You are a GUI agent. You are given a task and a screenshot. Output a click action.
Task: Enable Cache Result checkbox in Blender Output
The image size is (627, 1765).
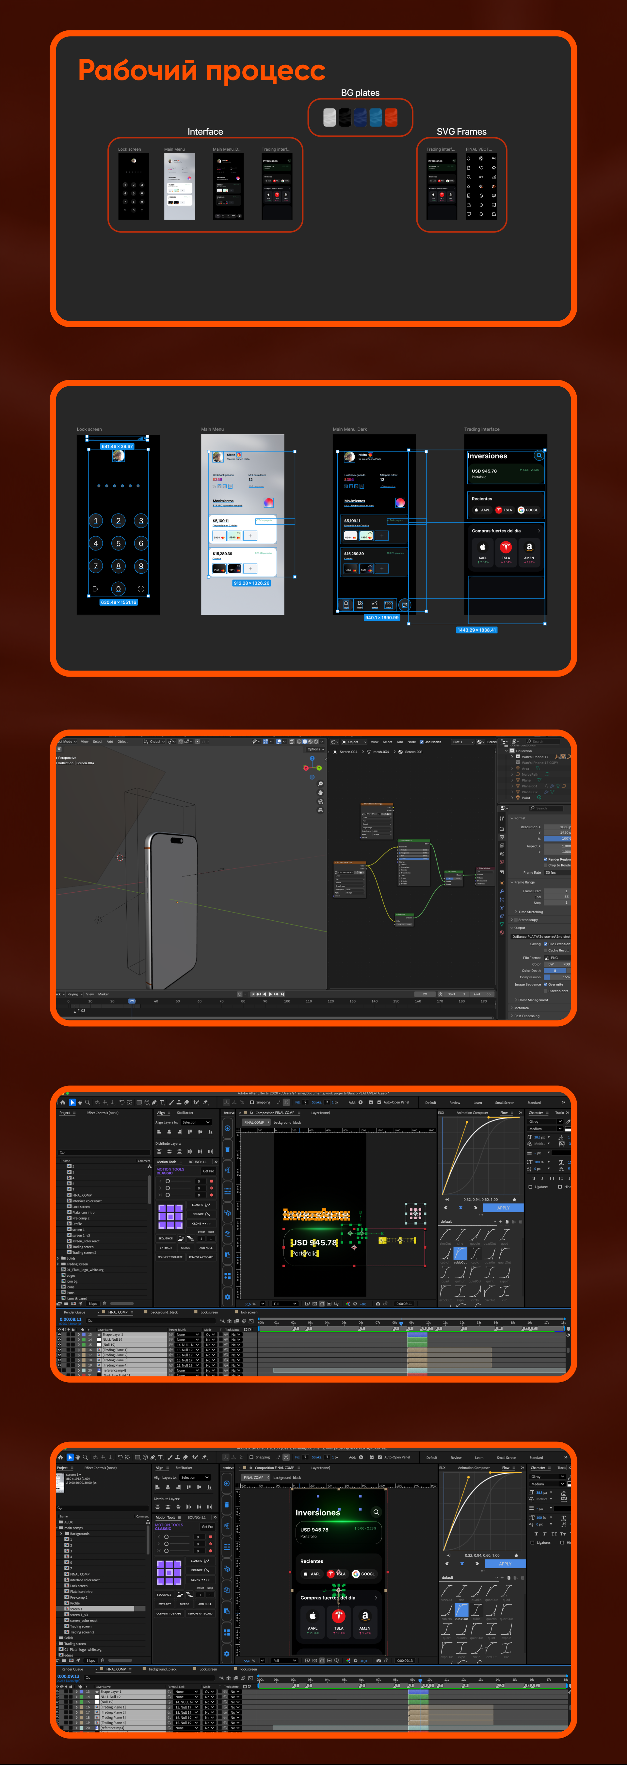tap(546, 950)
